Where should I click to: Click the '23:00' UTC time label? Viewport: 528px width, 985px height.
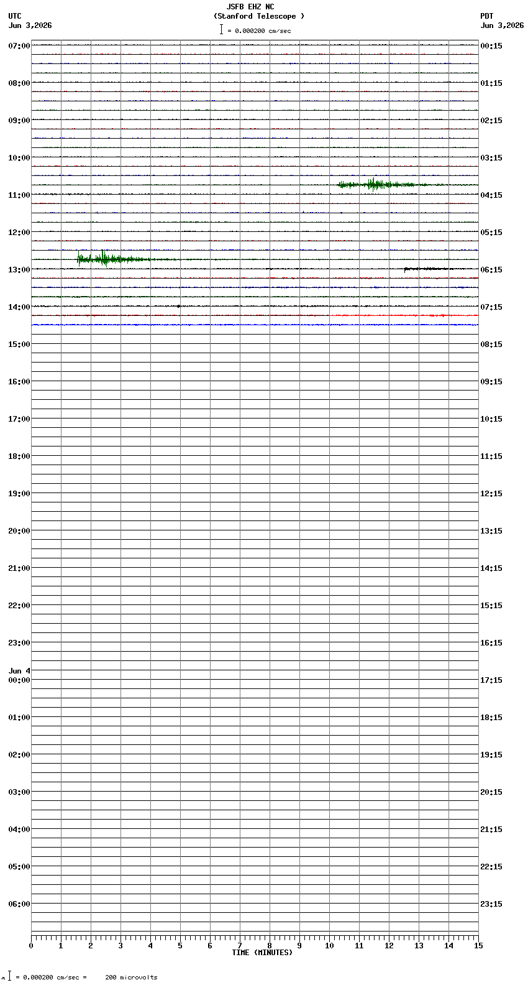coord(19,643)
